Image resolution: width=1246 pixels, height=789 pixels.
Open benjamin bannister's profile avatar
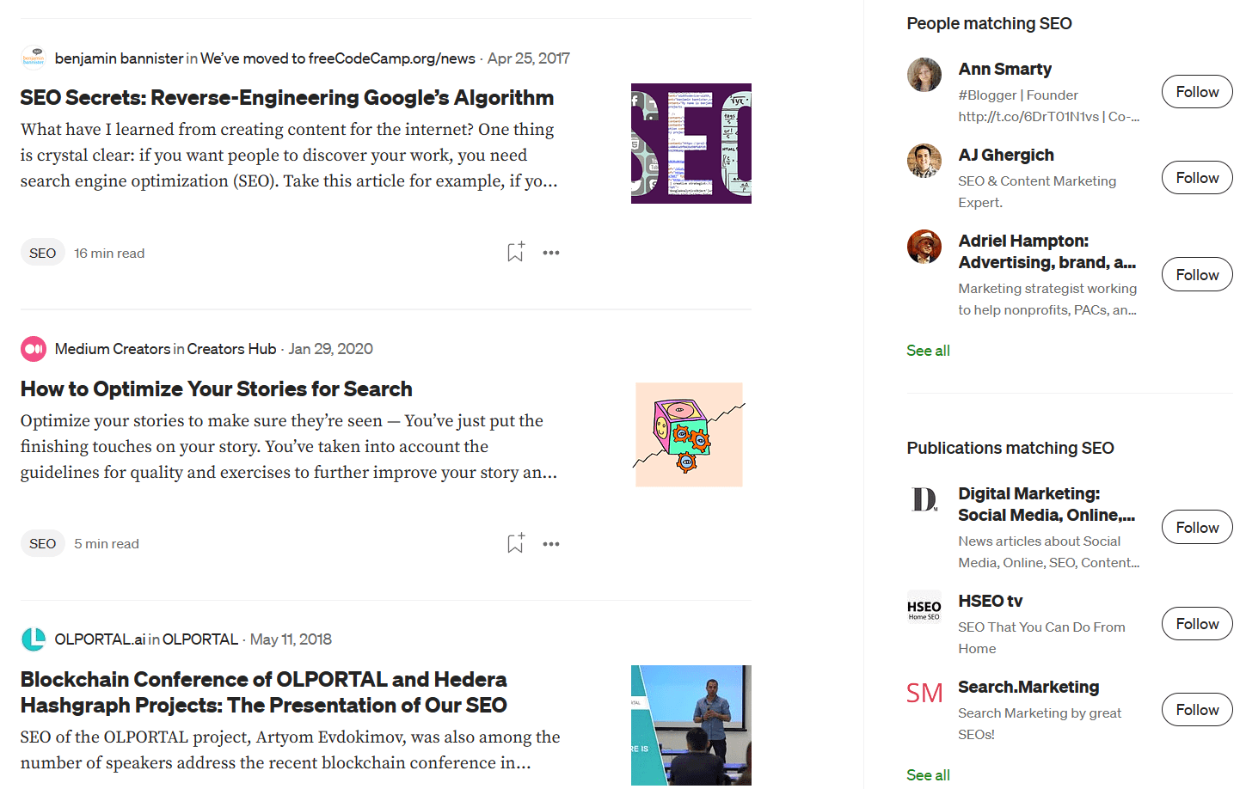click(33, 57)
